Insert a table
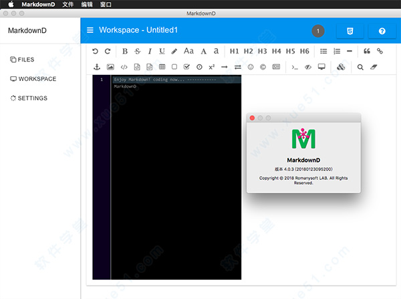The image size is (401, 299). [x=162, y=67]
